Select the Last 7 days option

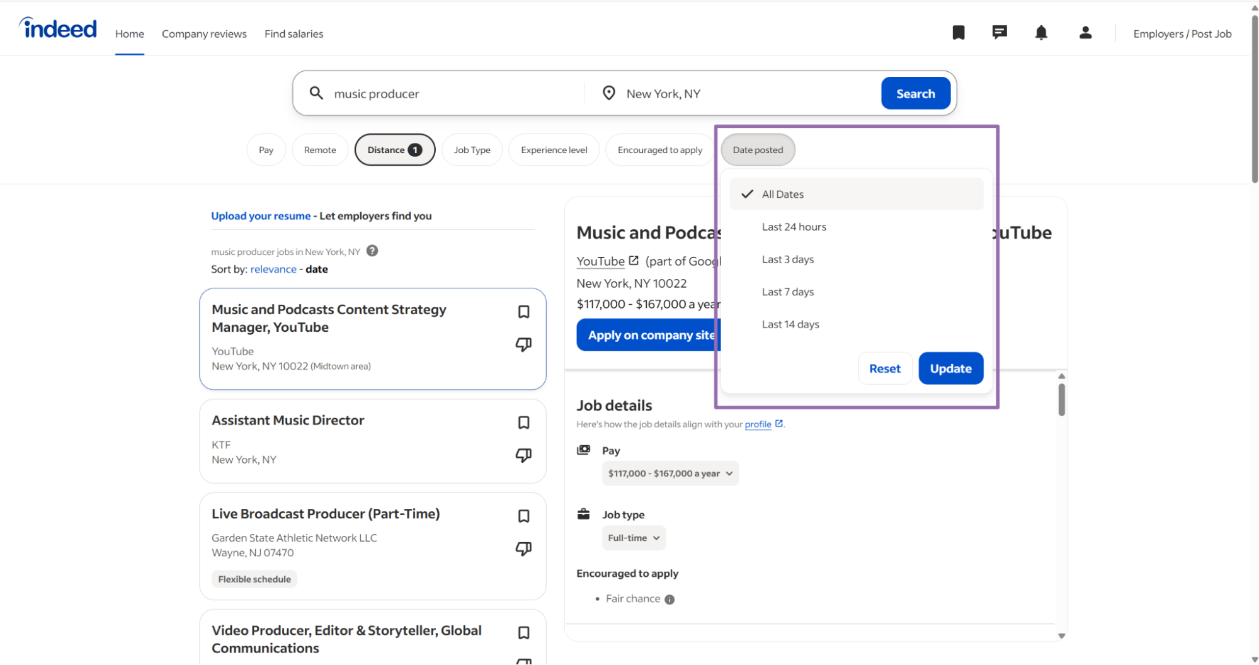856,292
